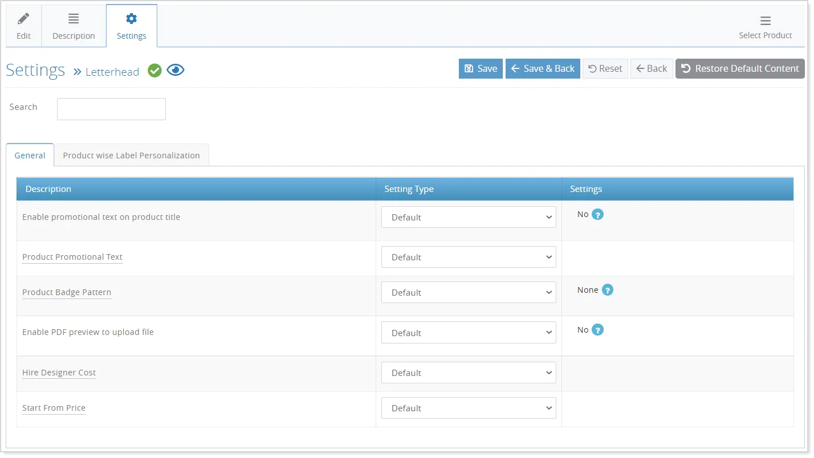Screen dimensions: 814x458
Task: Open Setting Type dropdown for Enable promotional text
Action: point(469,217)
